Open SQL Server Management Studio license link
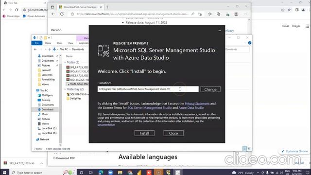 [x=149, y=108]
